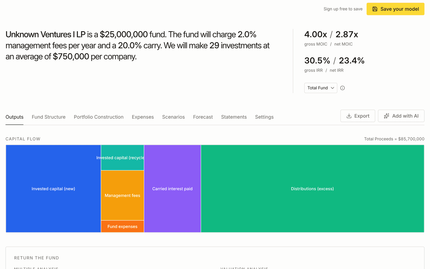The width and height of the screenshot is (430, 269).
Task: Click the Unknown Ventures I LP fund name
Action: 45,34
